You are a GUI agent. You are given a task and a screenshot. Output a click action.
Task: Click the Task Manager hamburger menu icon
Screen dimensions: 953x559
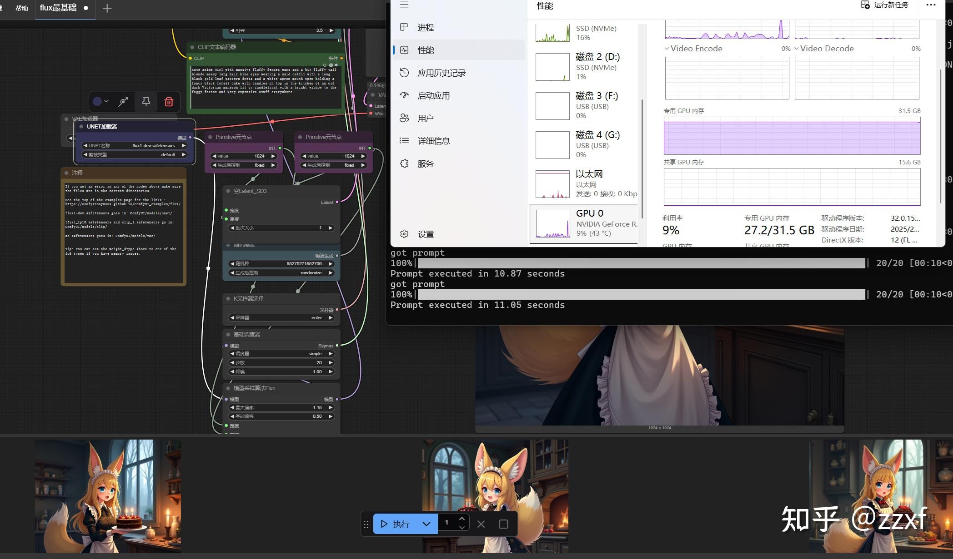click(404, 5)
